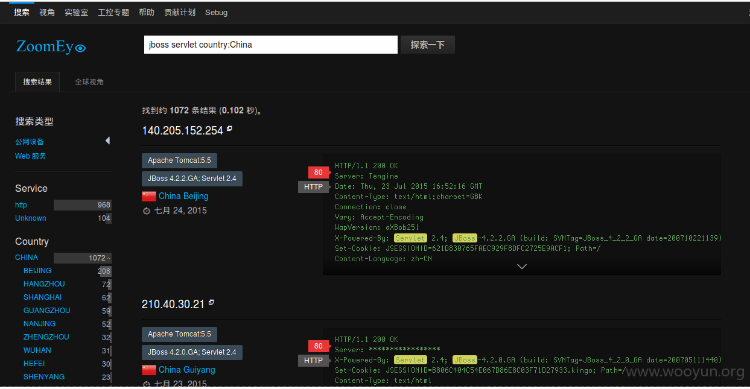Click the 找到约 1072 条结果 summary
Screen dimensions: 750x389
coord(202,110)
